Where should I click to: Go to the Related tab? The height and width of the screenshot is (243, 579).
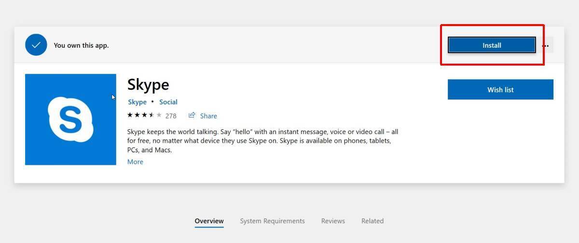[372, 221]
